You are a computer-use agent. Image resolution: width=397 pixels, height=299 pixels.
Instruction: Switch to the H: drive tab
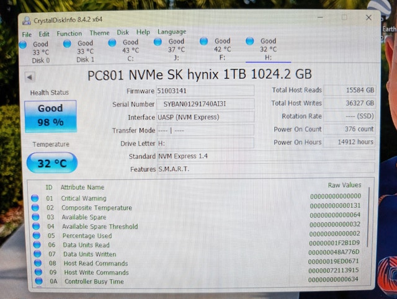click(268, 50)
